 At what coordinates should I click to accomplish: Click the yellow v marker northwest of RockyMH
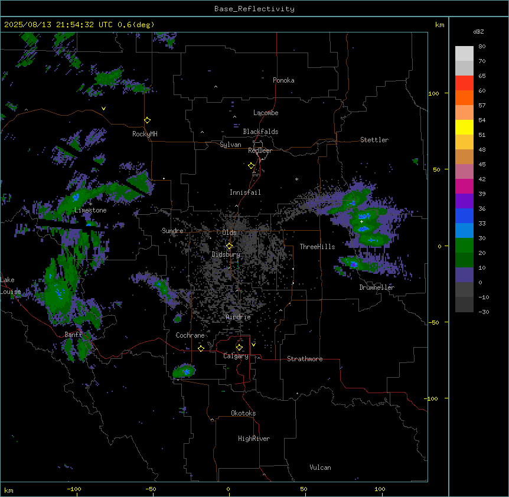click(x=103, y=109)
